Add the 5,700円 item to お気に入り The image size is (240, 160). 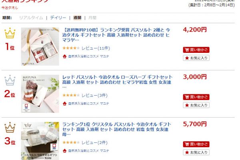[x=196, y=152]
